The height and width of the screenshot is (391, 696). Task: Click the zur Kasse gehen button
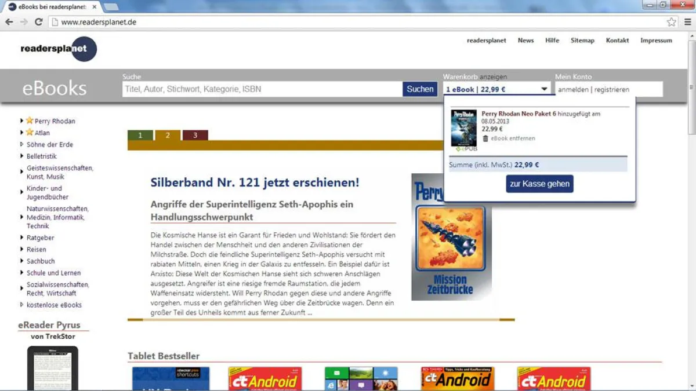click(539, 184)
